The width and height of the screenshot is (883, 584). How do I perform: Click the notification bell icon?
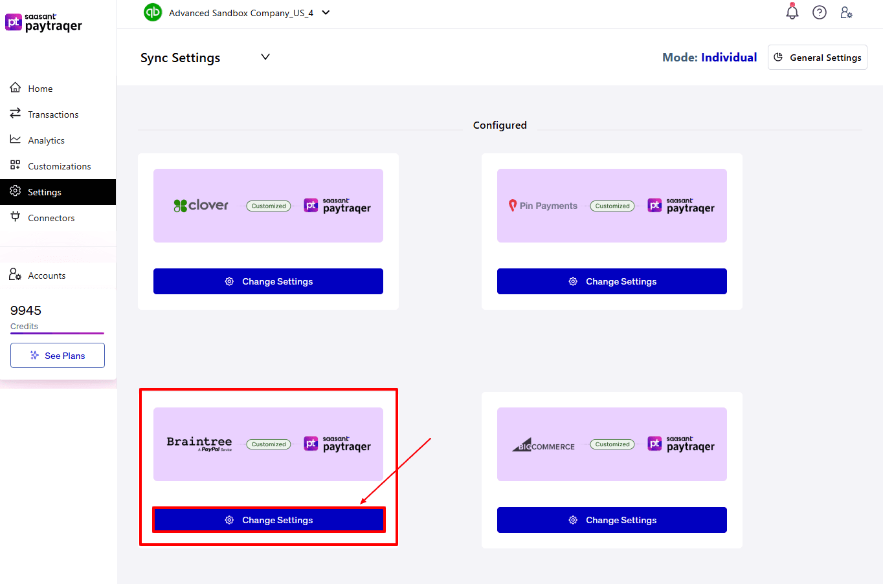pos(792,12)
